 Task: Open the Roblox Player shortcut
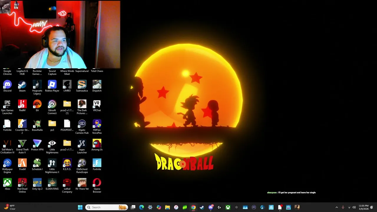pos(52,86)
